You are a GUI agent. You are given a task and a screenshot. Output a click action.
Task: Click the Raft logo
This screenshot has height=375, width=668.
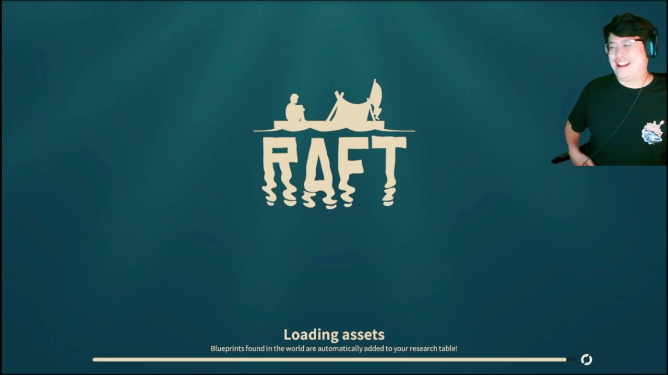coord(334,144)
